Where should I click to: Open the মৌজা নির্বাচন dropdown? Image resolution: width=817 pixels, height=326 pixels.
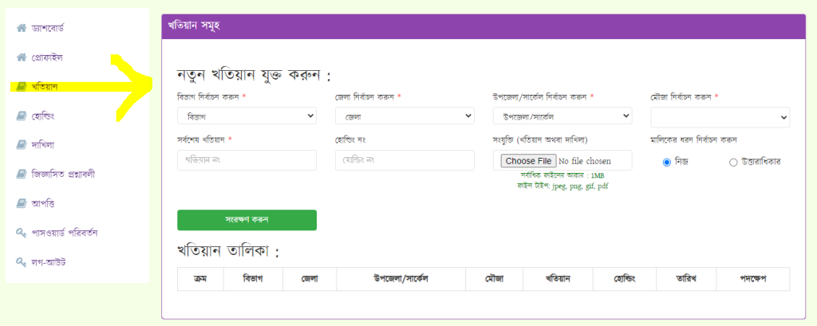[x=720, y=117]
